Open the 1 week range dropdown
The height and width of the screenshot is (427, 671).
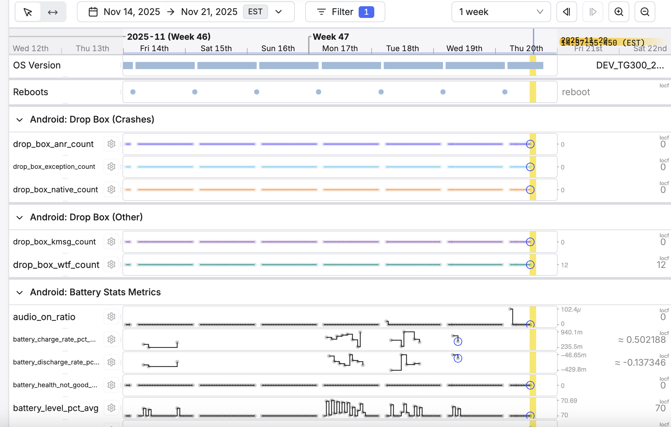501,12
